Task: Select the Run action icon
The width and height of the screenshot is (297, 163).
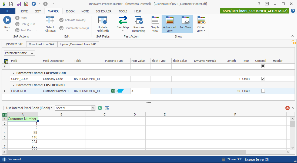Action: (7, 20)
